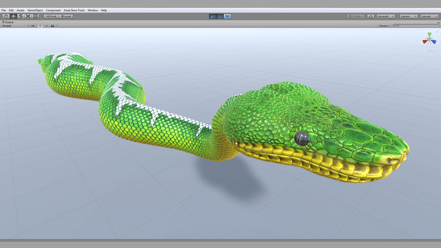Toggle scene lighting preview
The image size is (441, 248).
coord(40,26)
